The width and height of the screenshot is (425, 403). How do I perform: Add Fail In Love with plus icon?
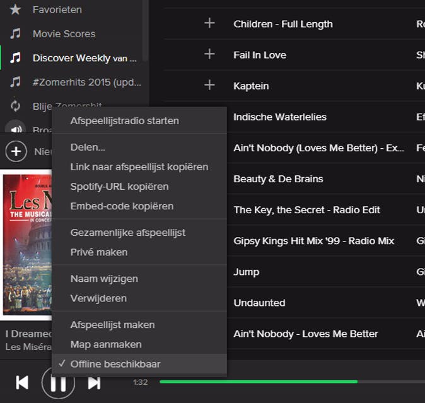[x=209, y=54]
